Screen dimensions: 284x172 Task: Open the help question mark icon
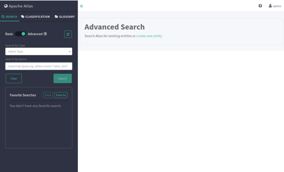[260, 6]
